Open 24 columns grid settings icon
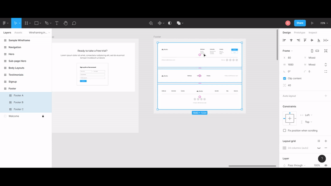This screenshot has height=186, width=331. click(284, 148)
